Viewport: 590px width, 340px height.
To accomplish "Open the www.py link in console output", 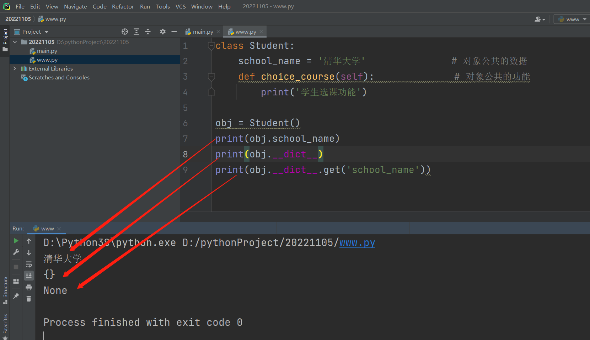I will tap(357, 243).
